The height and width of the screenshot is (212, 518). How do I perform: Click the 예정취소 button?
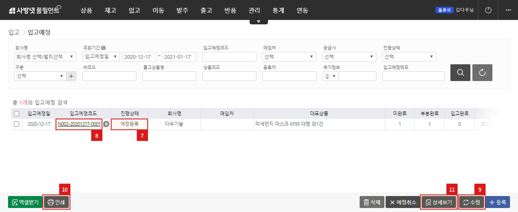pyautogui.click(x=403, y=202)
